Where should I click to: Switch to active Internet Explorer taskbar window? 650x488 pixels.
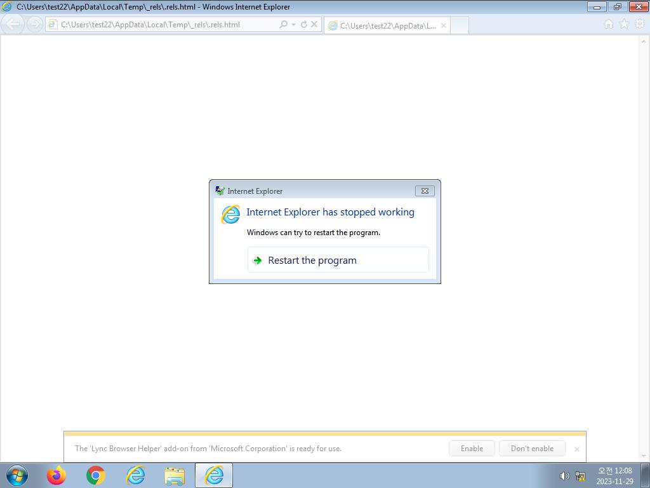(214, 475)
